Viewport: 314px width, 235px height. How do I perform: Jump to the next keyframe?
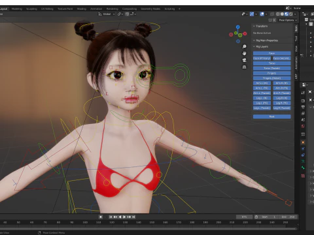click(129, 217)
